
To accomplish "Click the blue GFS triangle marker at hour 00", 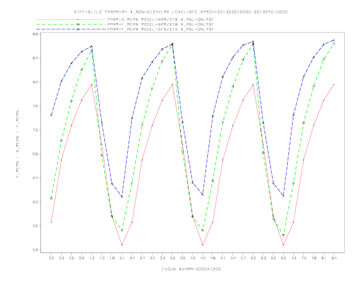I will pyautogui.click(x=51, y=115).
